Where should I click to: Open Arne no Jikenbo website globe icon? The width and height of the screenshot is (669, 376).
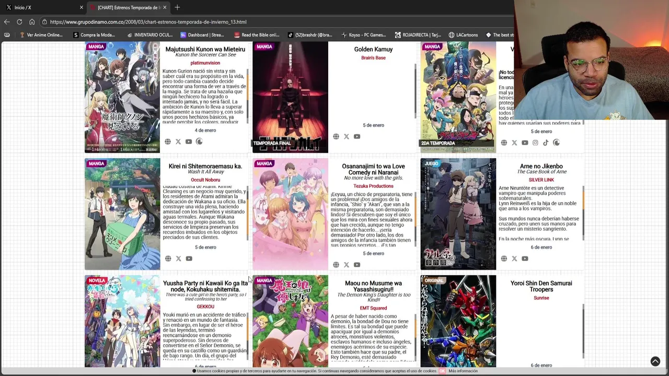point(504,258)
